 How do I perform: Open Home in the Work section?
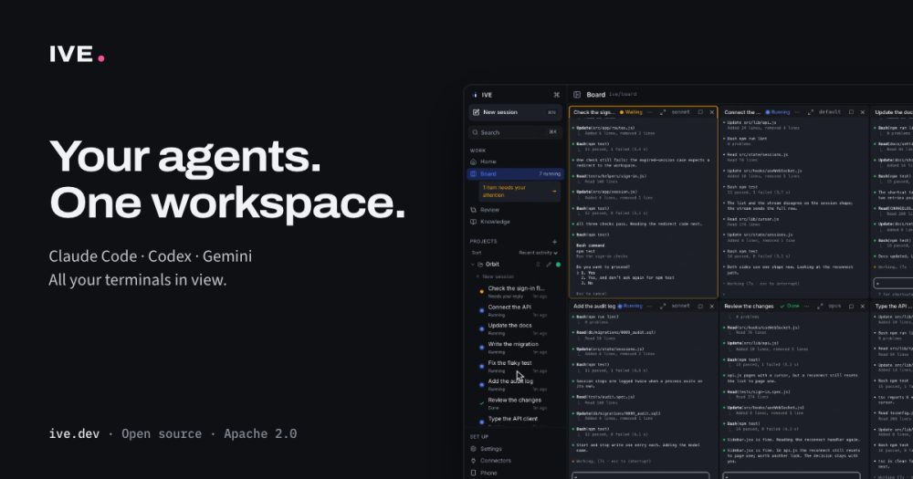point(515,161)
